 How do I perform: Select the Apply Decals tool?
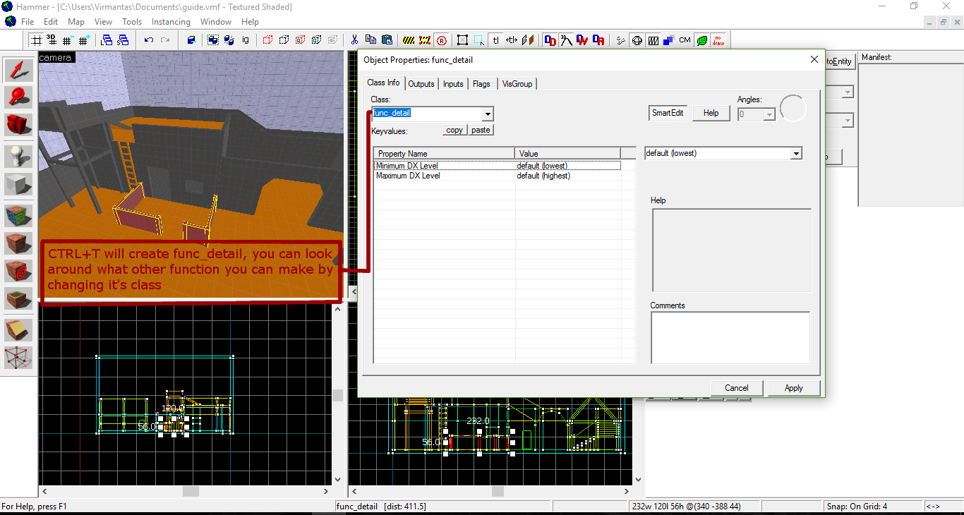[19, 271]
